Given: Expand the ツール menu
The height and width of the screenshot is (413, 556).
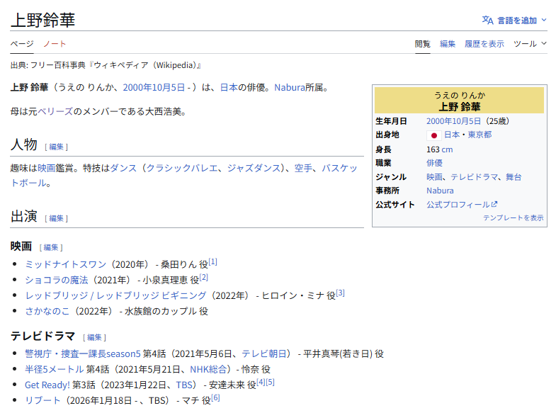Looking at the screenshot, I should tap(530, 44).
